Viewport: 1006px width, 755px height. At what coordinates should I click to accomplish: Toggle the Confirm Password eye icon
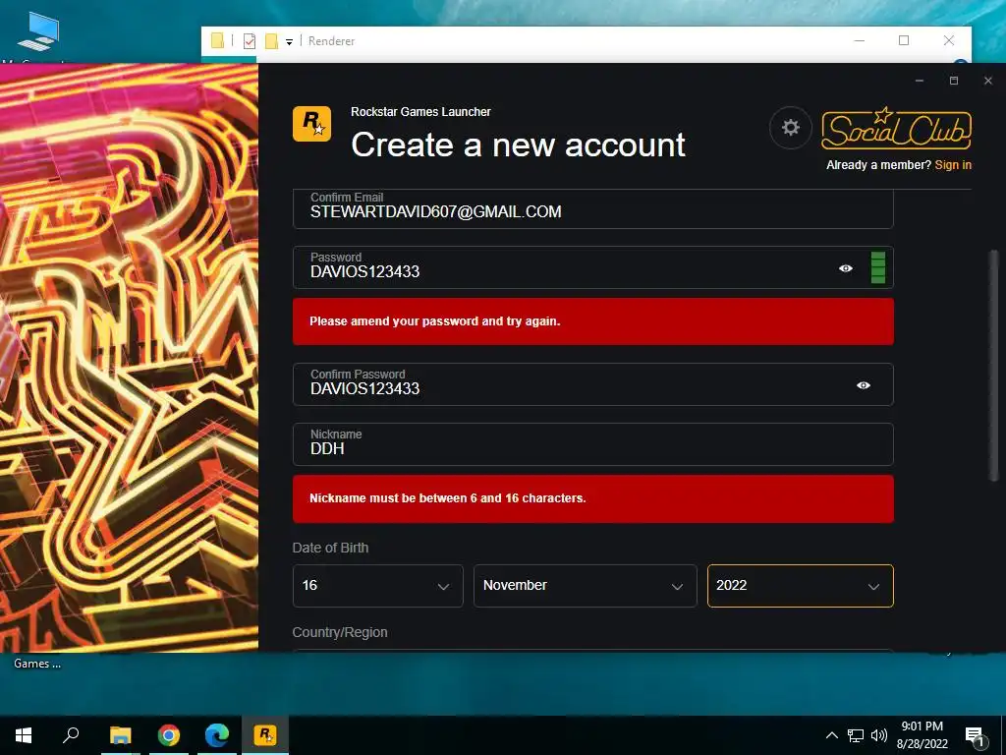tap(864, 385)
